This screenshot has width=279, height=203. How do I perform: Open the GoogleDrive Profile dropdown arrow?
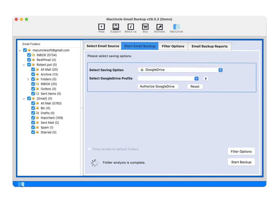pos(197,79)
